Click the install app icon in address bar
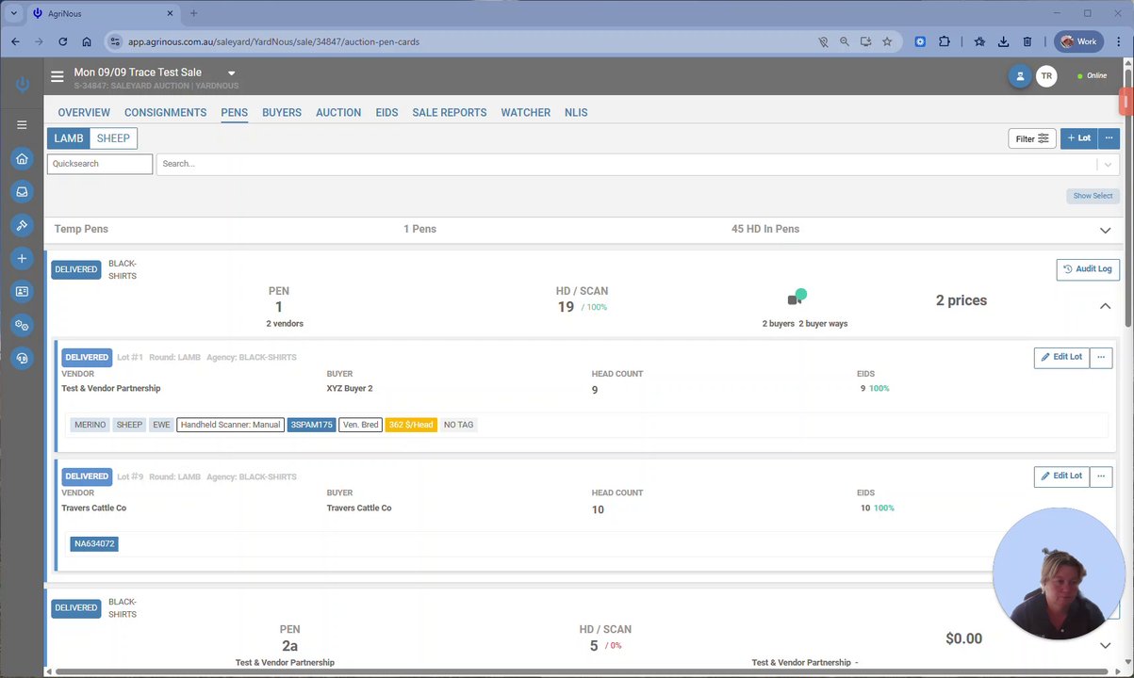Viewport: 1134px width, 678px height. click(865, 41)
